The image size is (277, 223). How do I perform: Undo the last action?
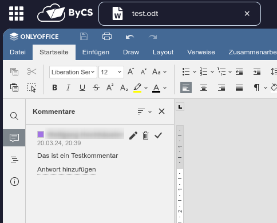[130, 37]
